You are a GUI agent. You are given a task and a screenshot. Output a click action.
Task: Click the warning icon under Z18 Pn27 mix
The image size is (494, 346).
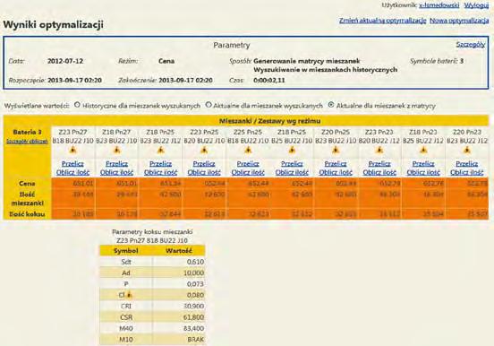116,150
